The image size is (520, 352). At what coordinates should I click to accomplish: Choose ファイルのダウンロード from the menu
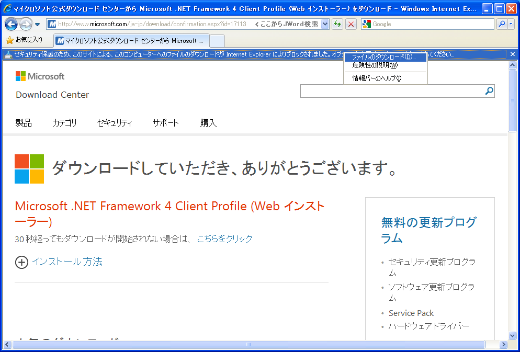386,57
